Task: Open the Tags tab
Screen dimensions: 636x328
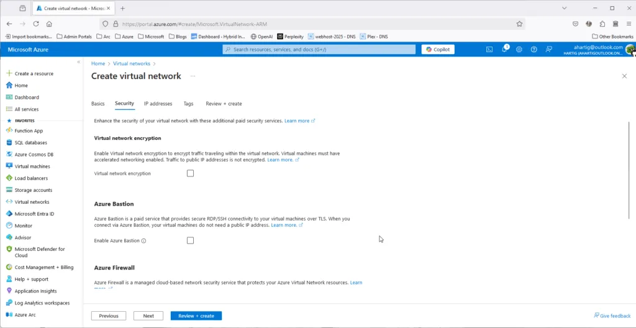Action: point(188,104)
